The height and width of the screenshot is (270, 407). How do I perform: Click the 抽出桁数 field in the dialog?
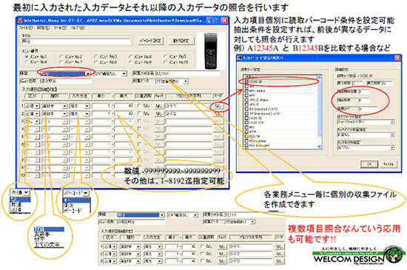(363, 100)
